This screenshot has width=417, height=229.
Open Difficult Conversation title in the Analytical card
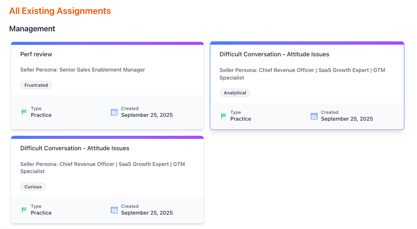[x=274, y=54]
